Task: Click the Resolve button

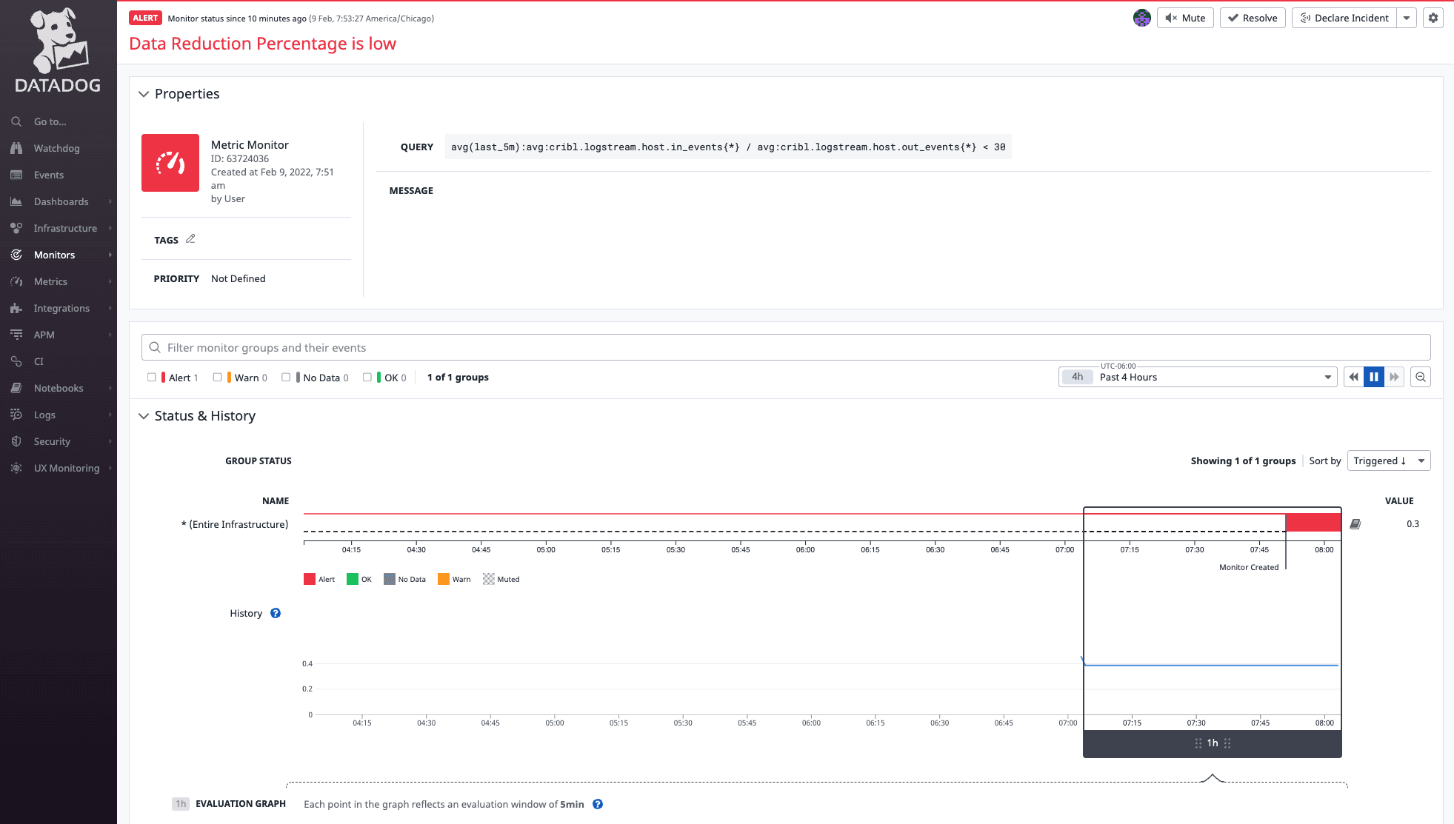Action: tap(1253, 18)
